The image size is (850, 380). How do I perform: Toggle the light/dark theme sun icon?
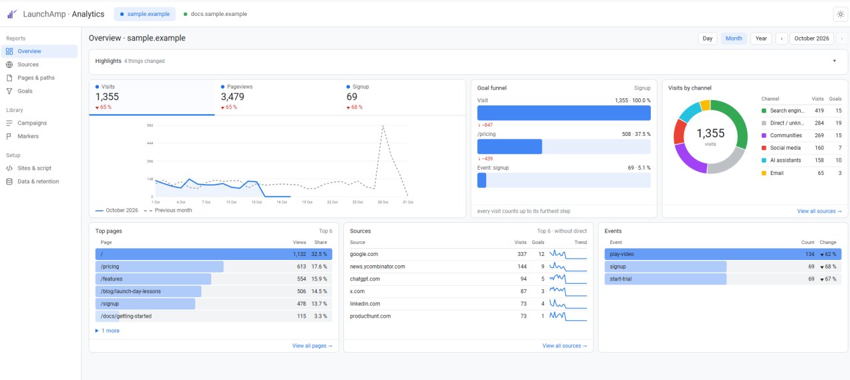(839, 14)
